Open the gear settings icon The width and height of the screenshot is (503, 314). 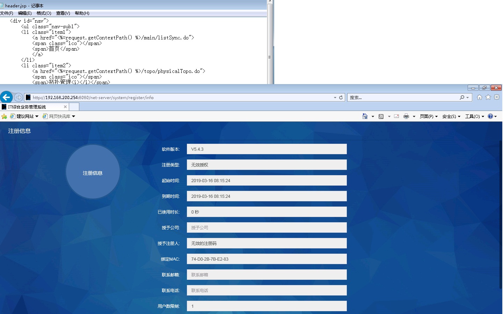pos(497,97)
